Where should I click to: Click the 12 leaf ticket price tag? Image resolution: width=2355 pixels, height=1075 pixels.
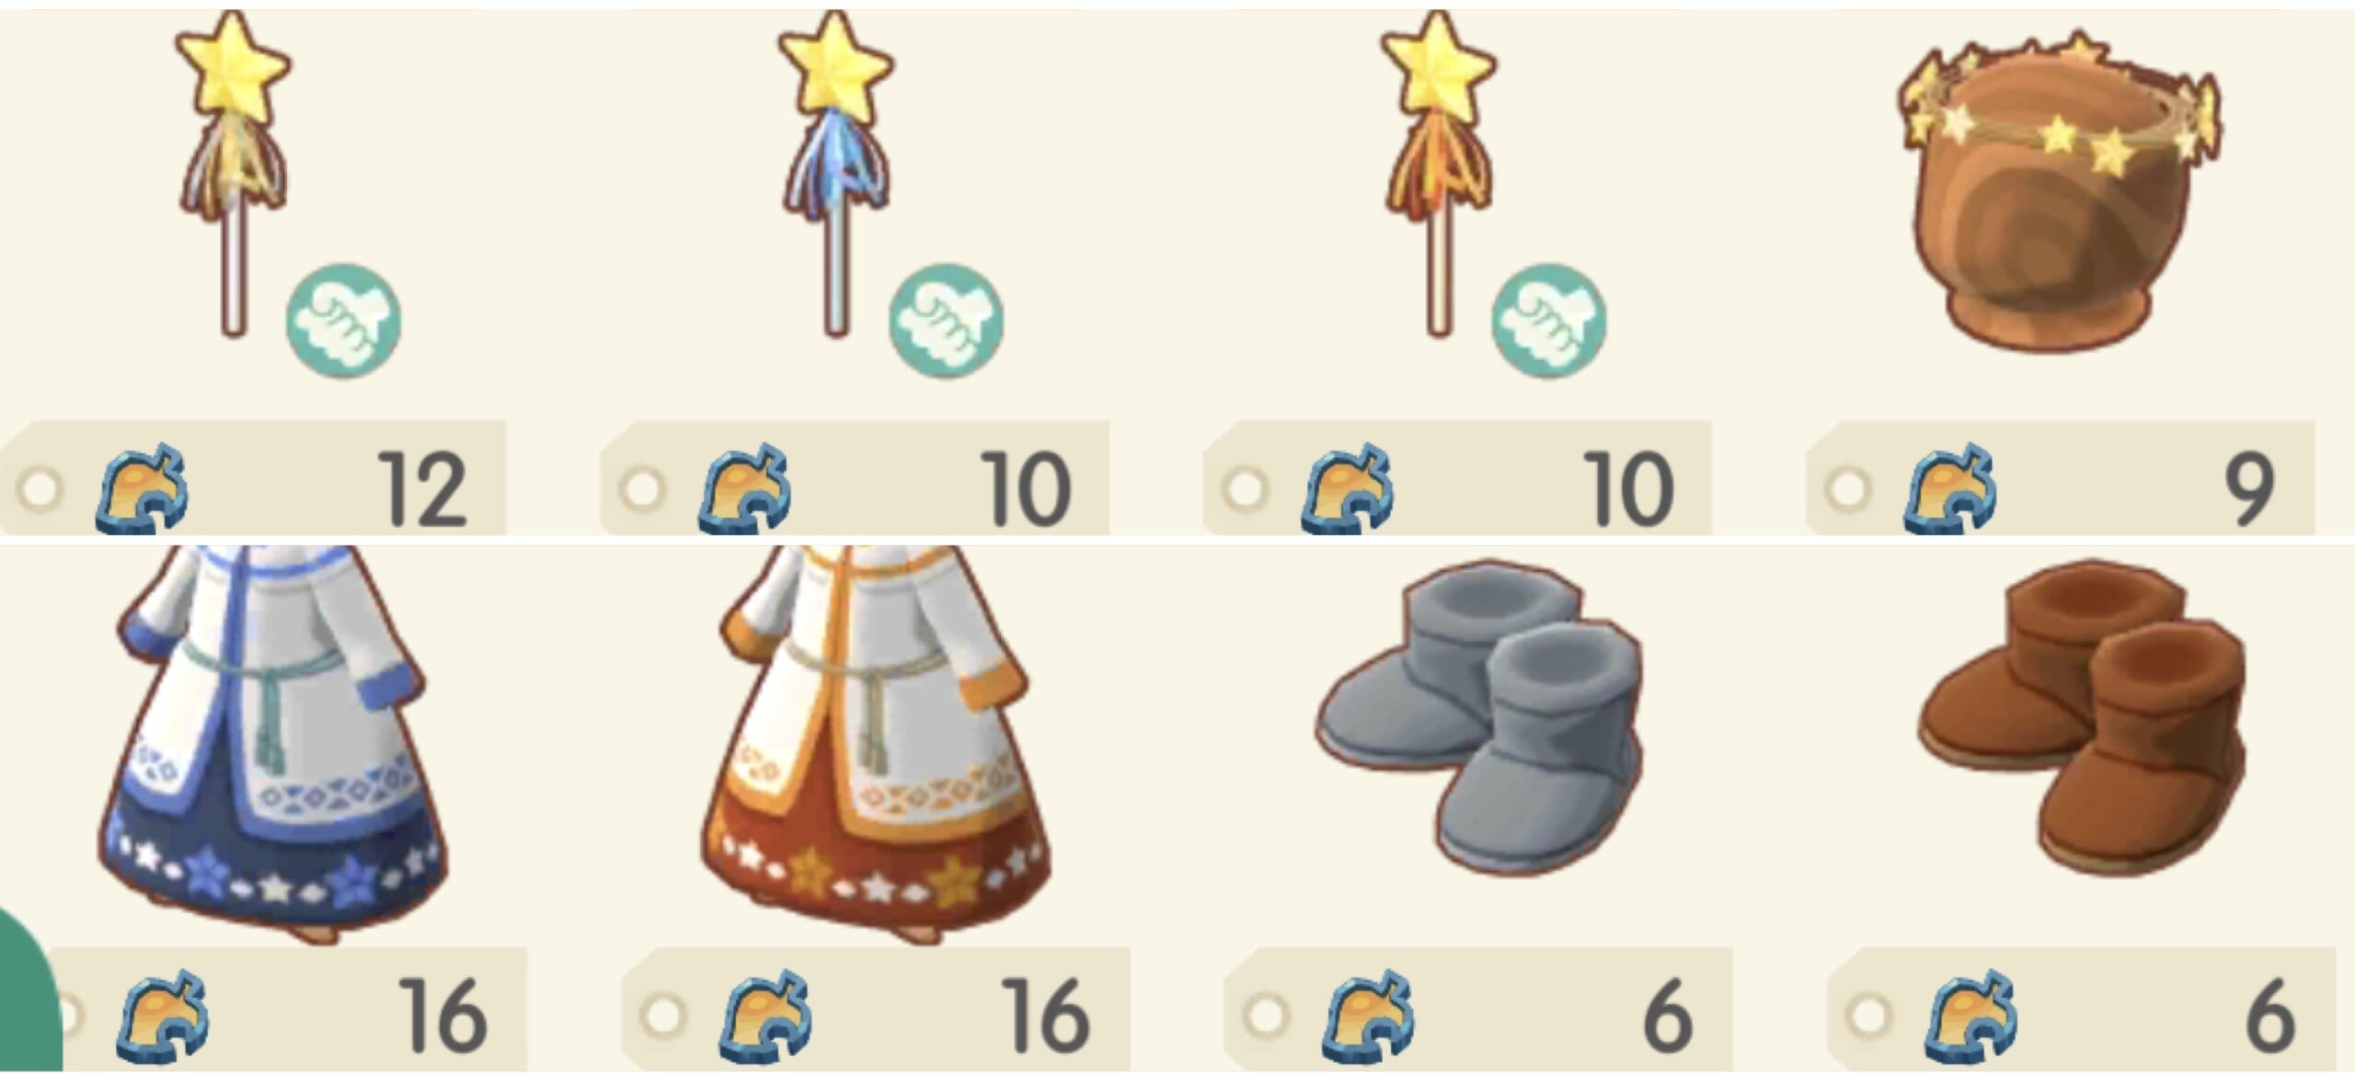(x=253, y=477)
